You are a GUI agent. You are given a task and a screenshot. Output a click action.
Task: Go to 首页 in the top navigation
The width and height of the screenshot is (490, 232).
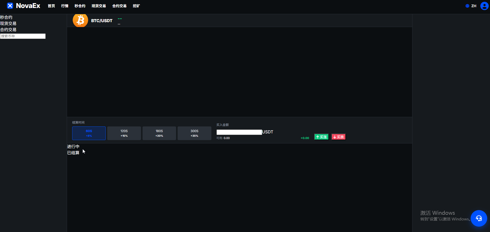tap(51, 6)
